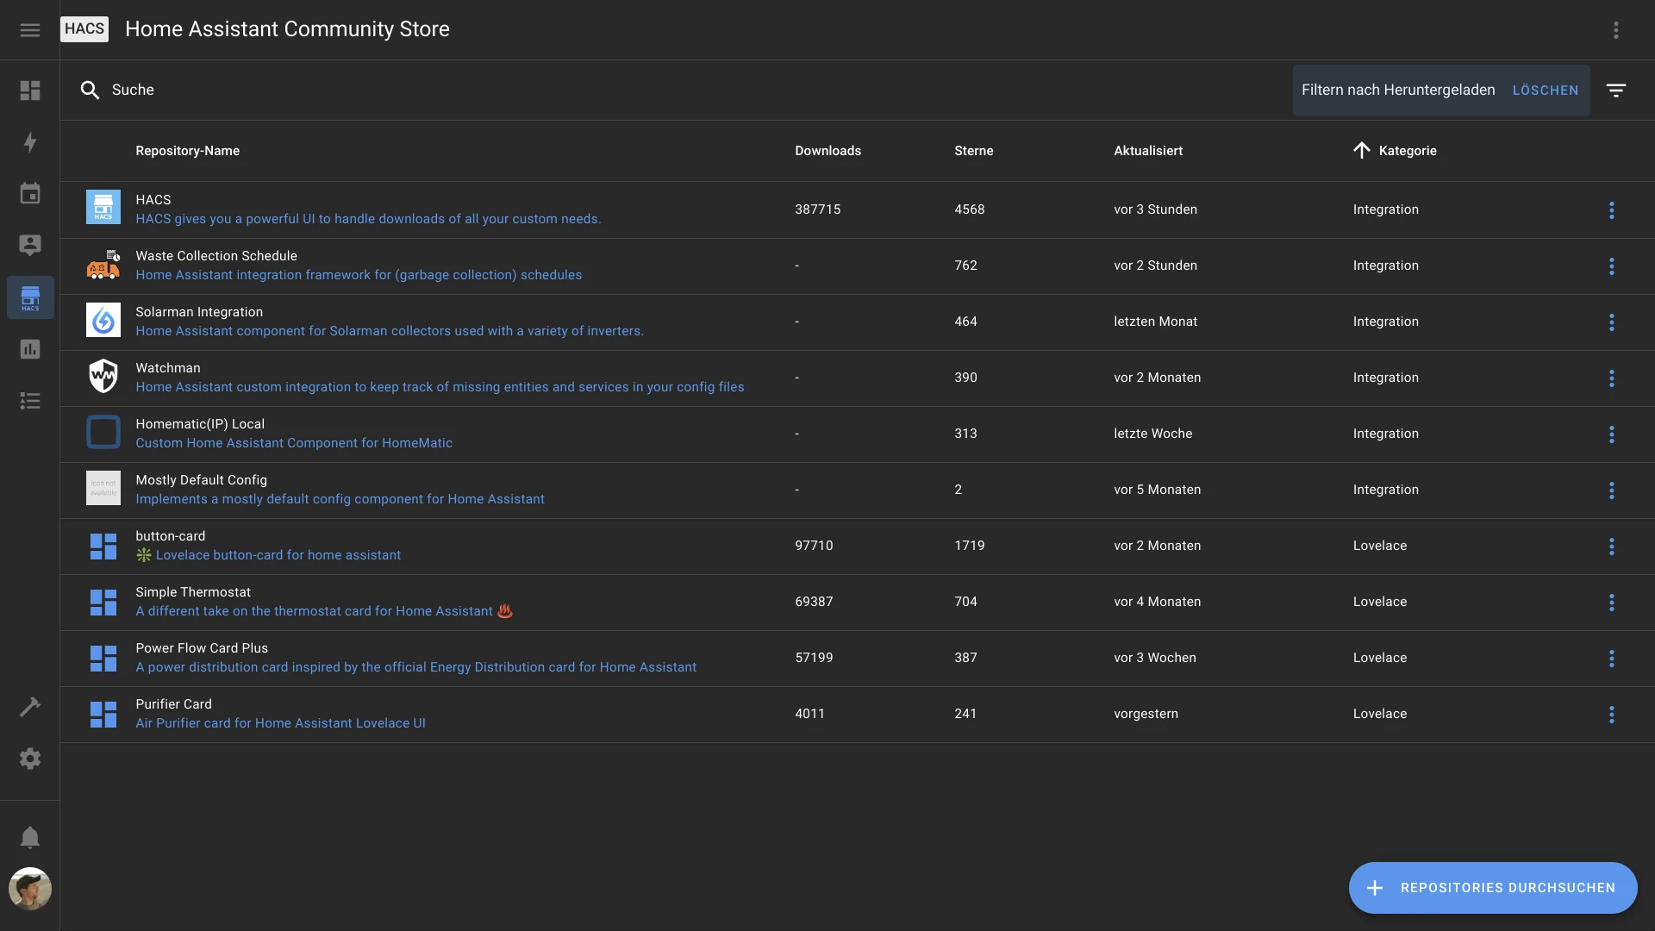Viewport: 1655px width, 931px height.
Task: Click the 387715 downloads value
Action: click(817, 209)
